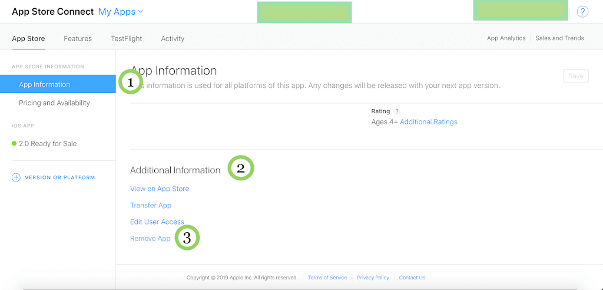Open the Privacy Policy footer link
Image resolution: width=603 pixels, height=290 pixels.
373,277
